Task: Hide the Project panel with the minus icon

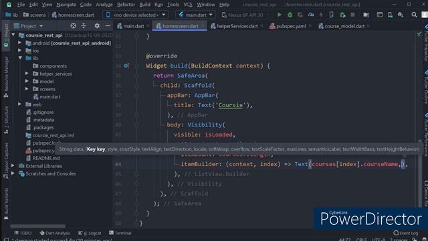Action: pos(108,26)
